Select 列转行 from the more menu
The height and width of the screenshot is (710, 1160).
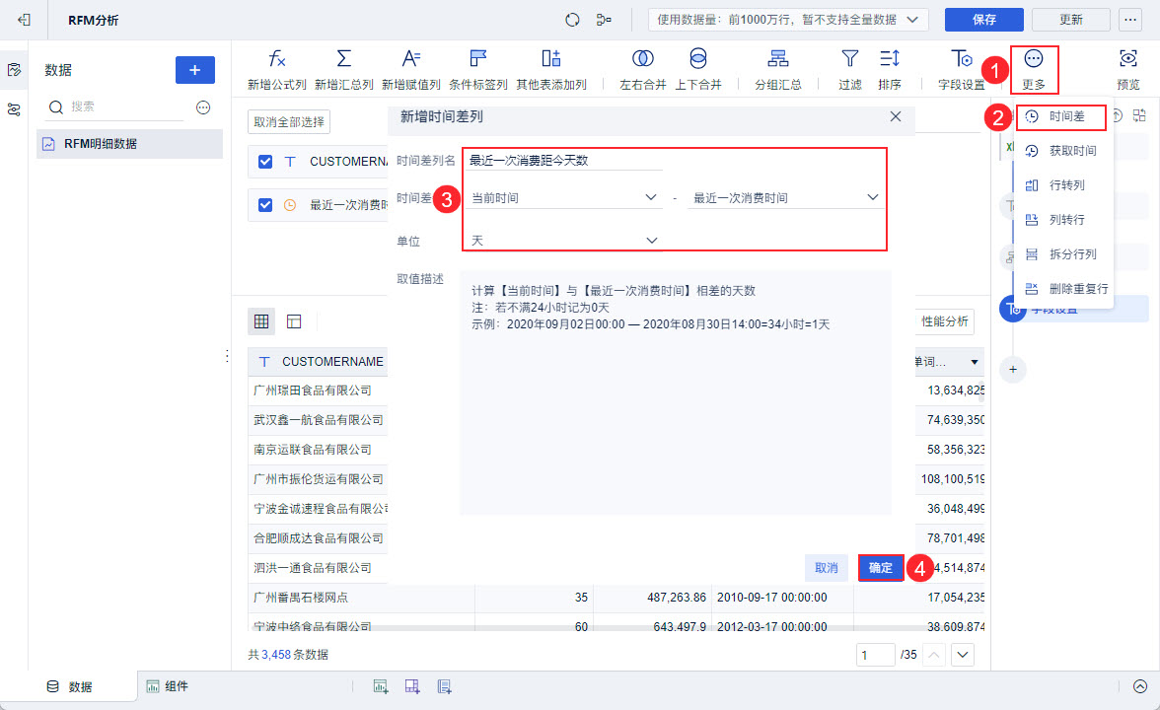pyautogui.click(x=1061, y=220)
